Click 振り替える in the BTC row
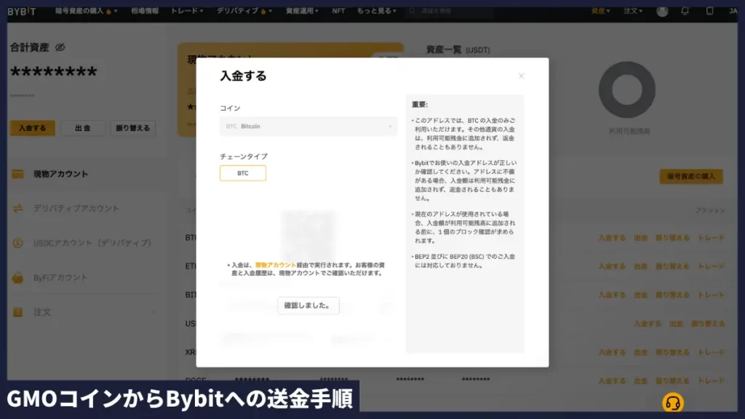 (672, 238)
